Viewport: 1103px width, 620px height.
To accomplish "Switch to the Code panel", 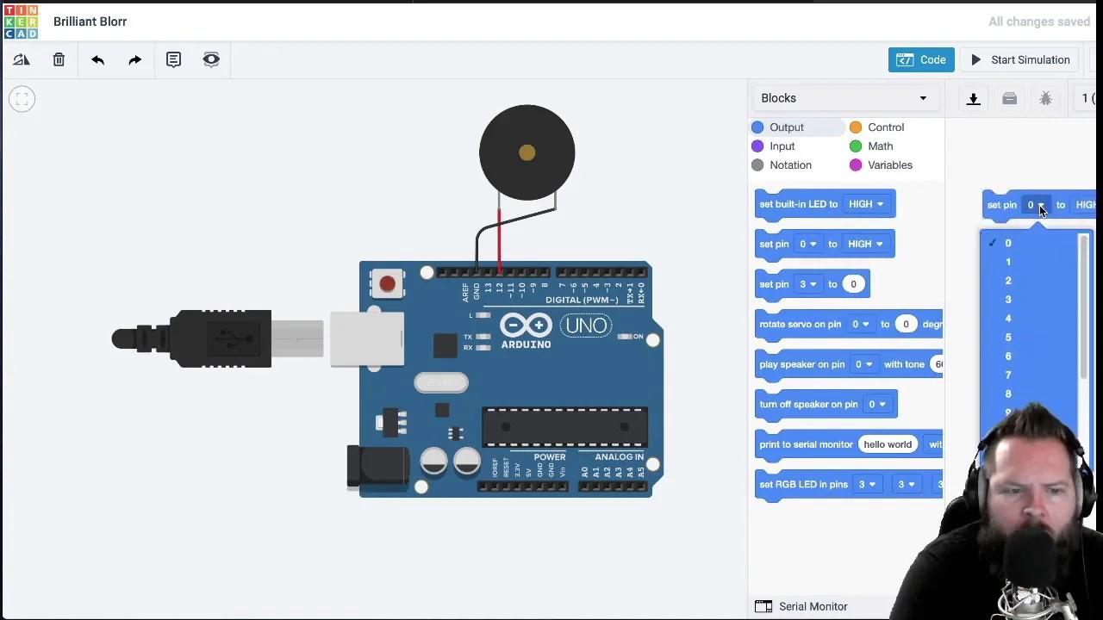I will 920,59.
